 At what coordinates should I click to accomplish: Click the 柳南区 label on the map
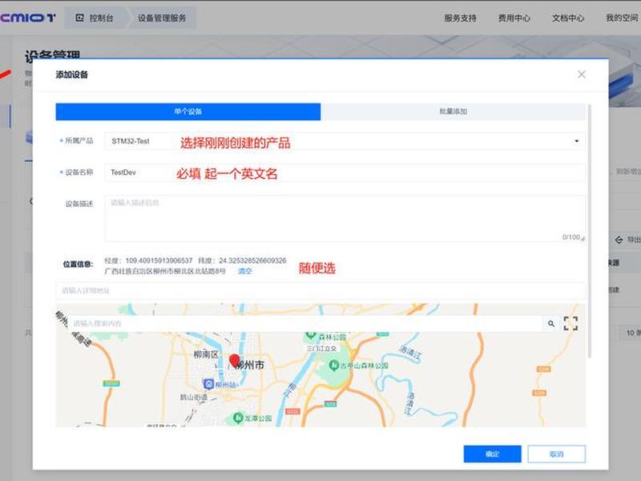(206, 354)
